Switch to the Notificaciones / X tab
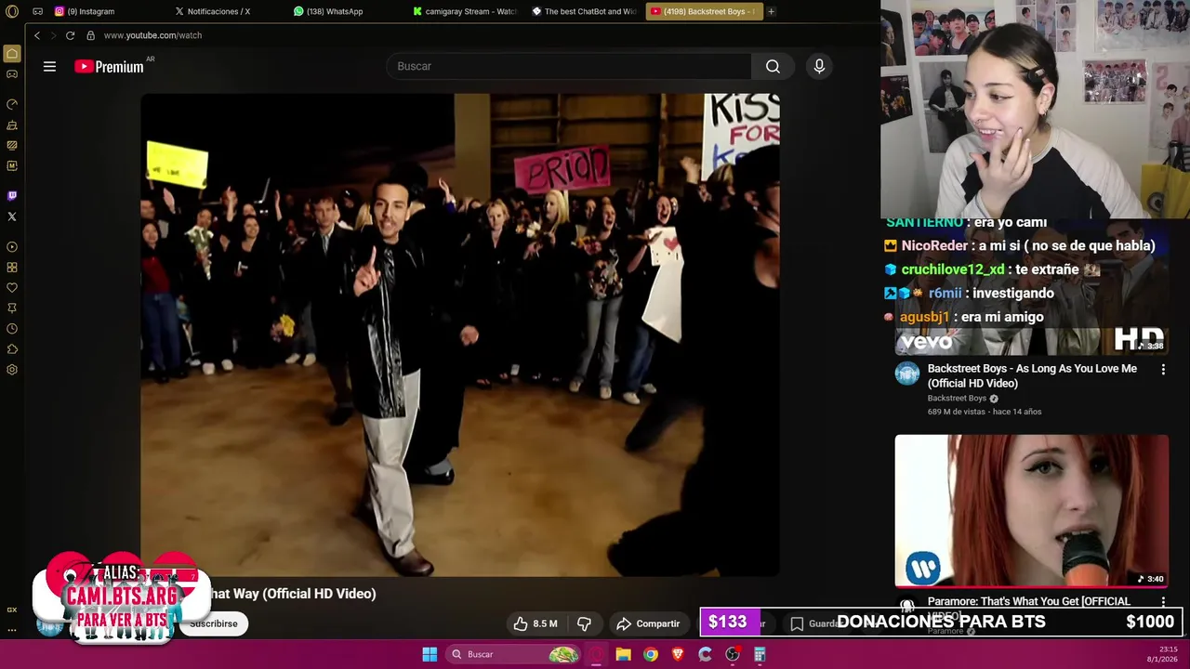The image size is (1190, 669). coord(218,11)
